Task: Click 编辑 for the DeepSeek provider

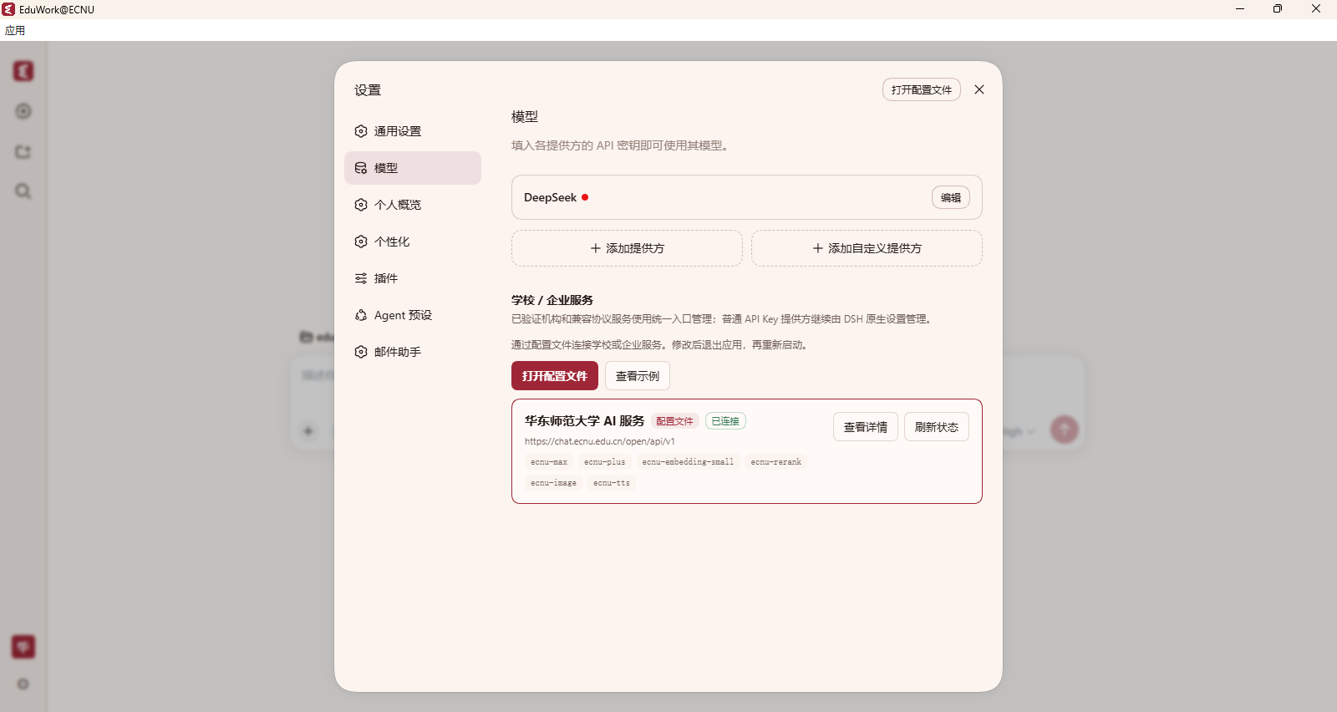Action: pos(951,197)
